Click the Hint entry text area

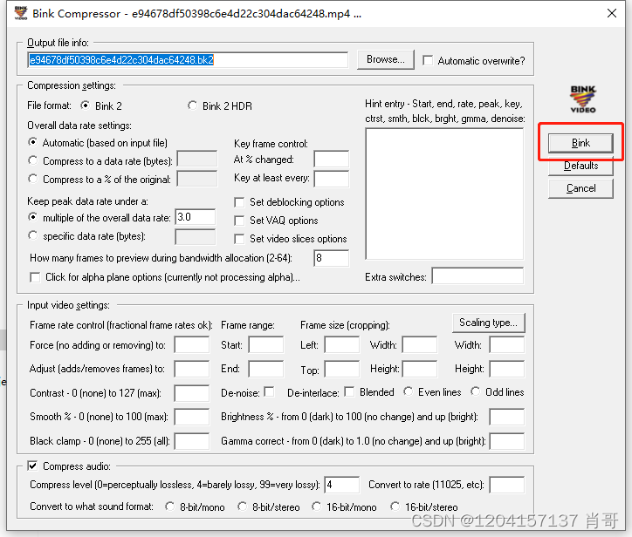(x=444, y=194)
